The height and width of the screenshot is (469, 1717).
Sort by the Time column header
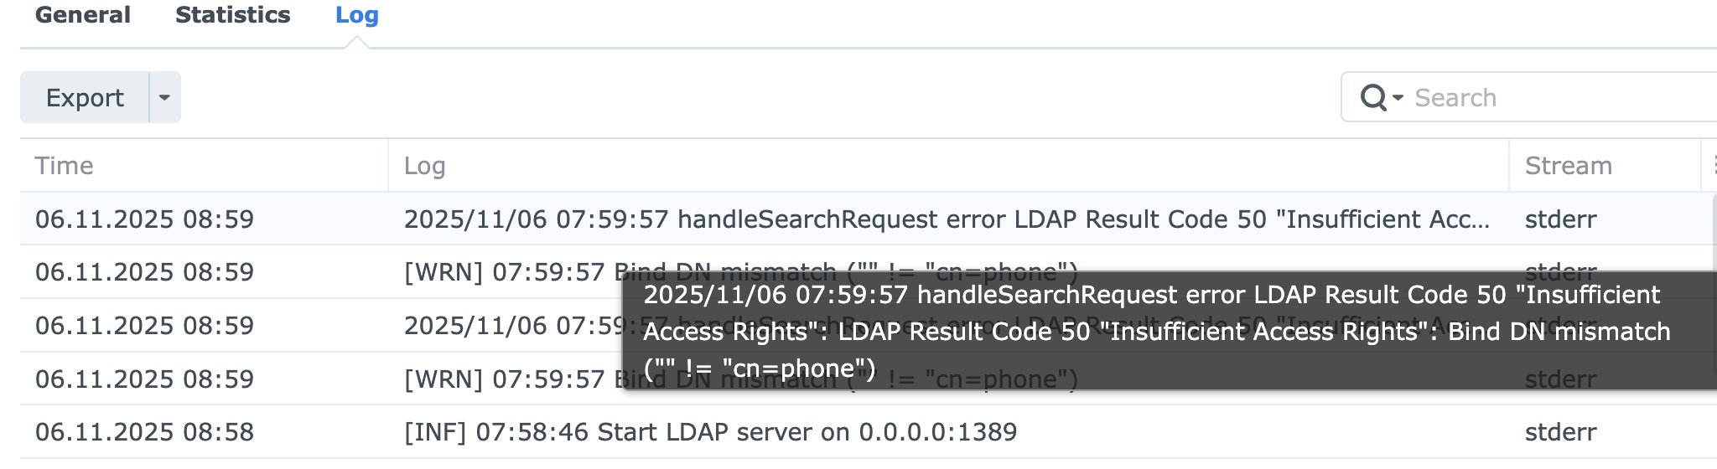[x=64, y=166]
